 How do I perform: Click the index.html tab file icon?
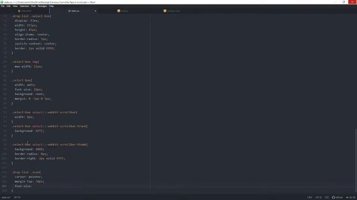point(19,11)
